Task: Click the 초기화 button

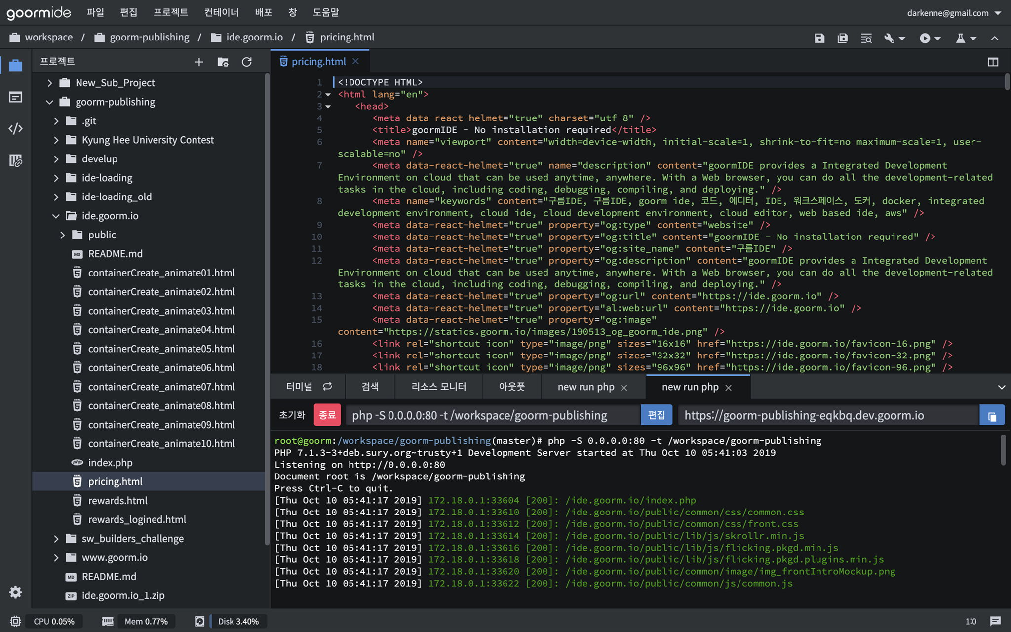Action: (x=292, y=415)
